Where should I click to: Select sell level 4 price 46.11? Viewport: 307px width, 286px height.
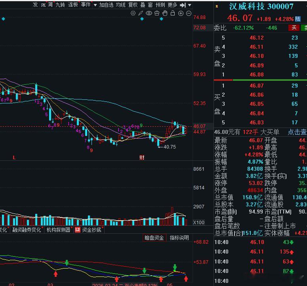coord(257,47)
